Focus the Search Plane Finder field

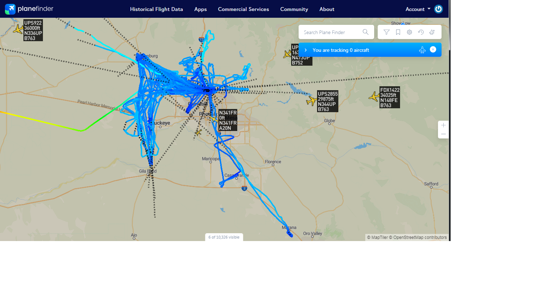click(336, 32)
